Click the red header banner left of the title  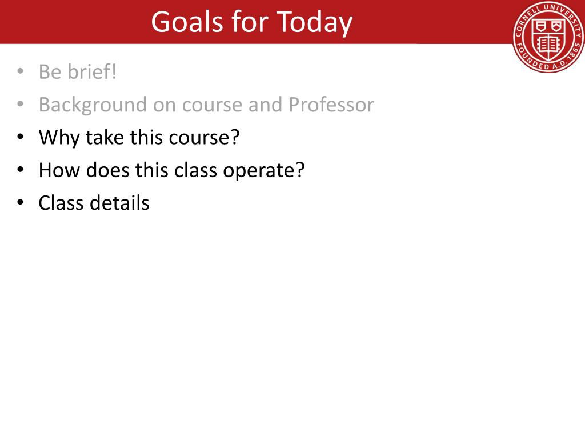[75, 22]
